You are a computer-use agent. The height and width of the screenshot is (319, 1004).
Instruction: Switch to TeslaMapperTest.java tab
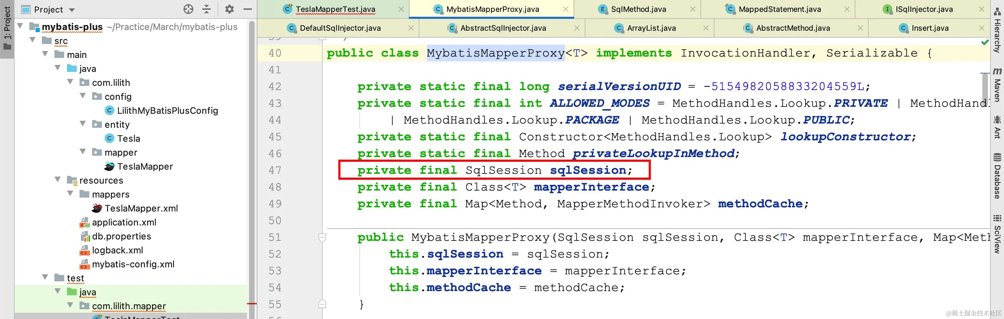(x=335, y=9)
